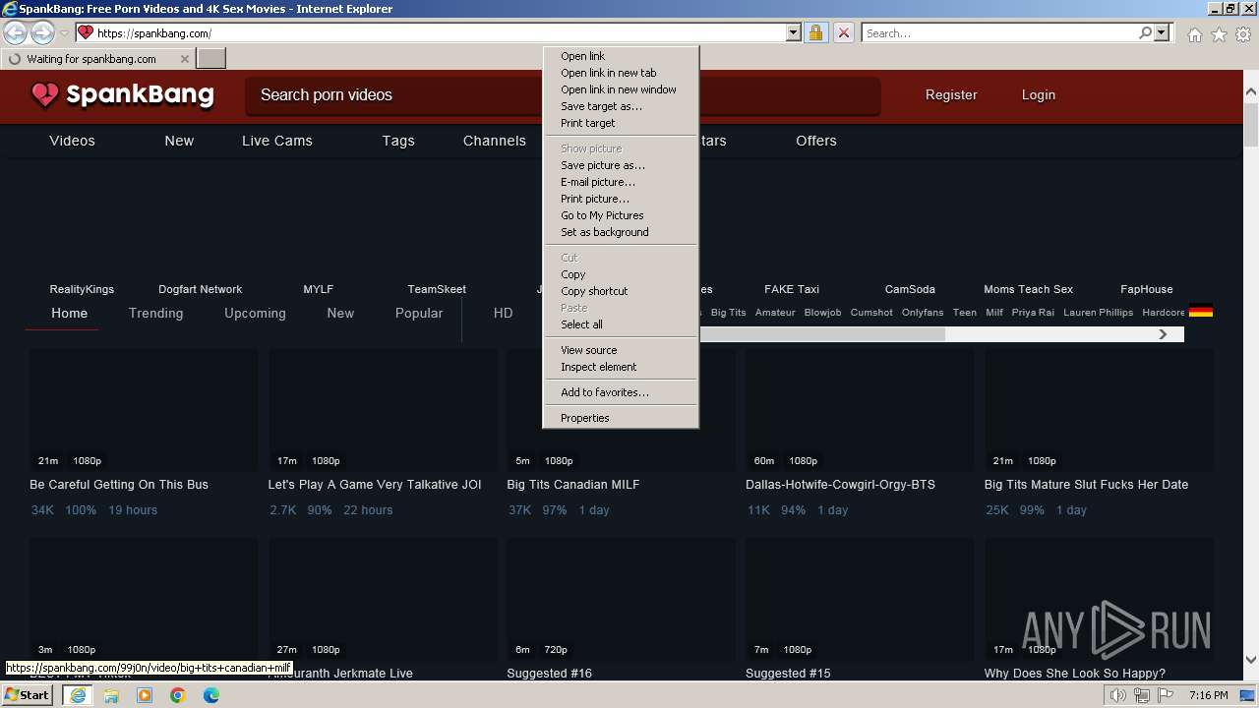Select 'E-mail picture…' menu entry
This screenshot has width=1259, height=708.
coord(621,182)
